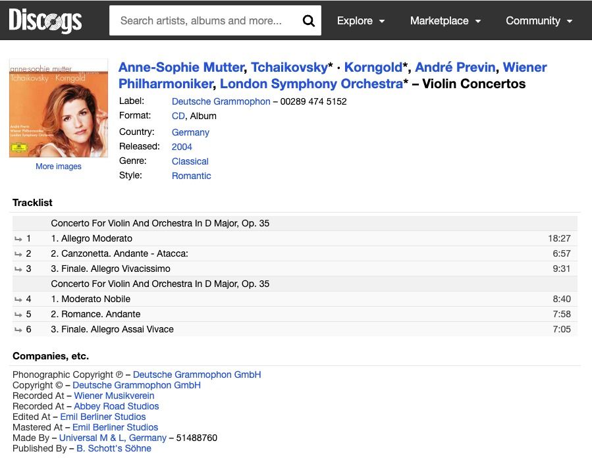Open the Community dropdown menu

click(x=539, y=20)
